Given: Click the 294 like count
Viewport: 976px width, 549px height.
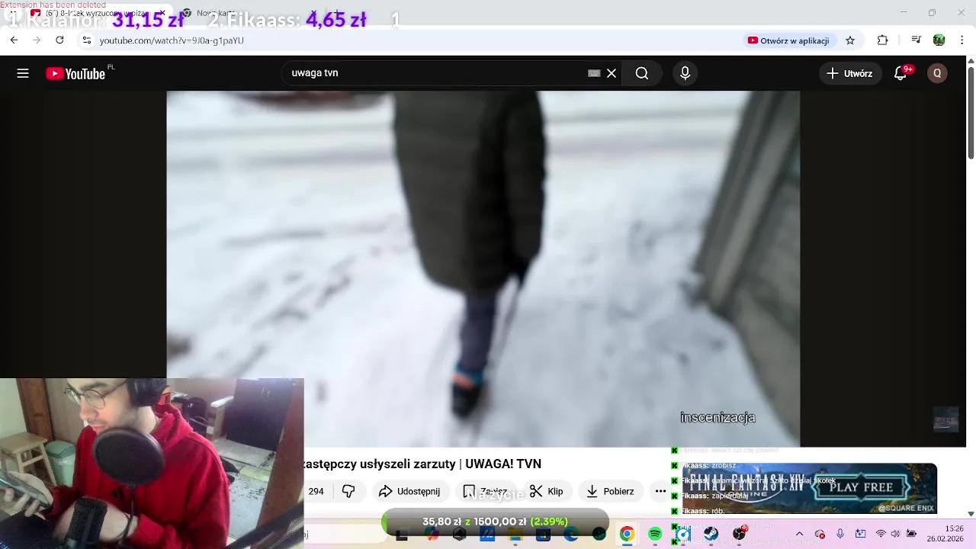Looking at the screenshot, I should point(316,491).
